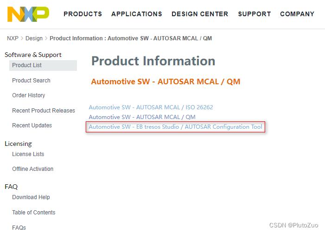Open Offline Activation page
This screenshot has height=232, width=325.
click(x=33, y=169)
